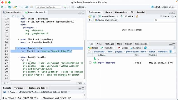Click the version control Git toolbar icon
The image size is (178, 100).
coord(65,7)
